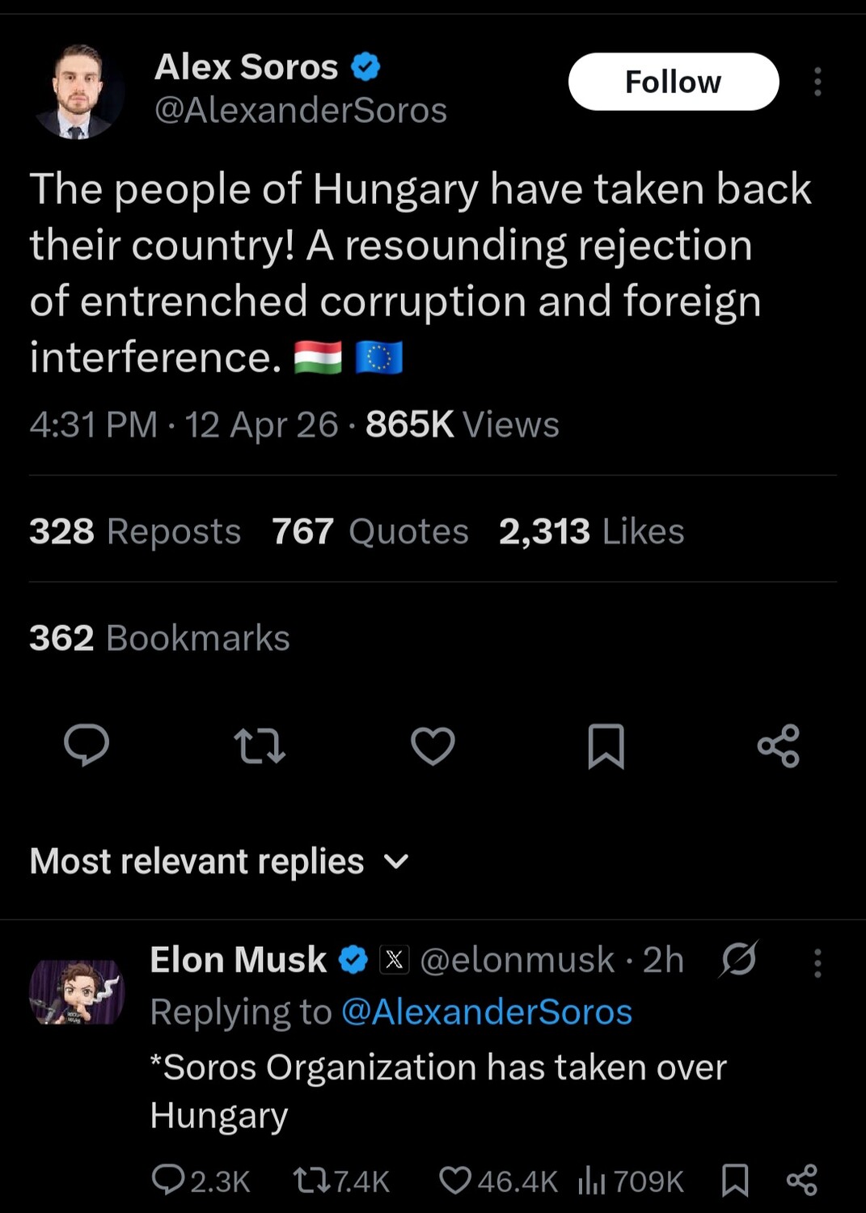Share the main post
Image resolution: width=866 pixels, height=1213 pixels.
(x=779, y=746)
